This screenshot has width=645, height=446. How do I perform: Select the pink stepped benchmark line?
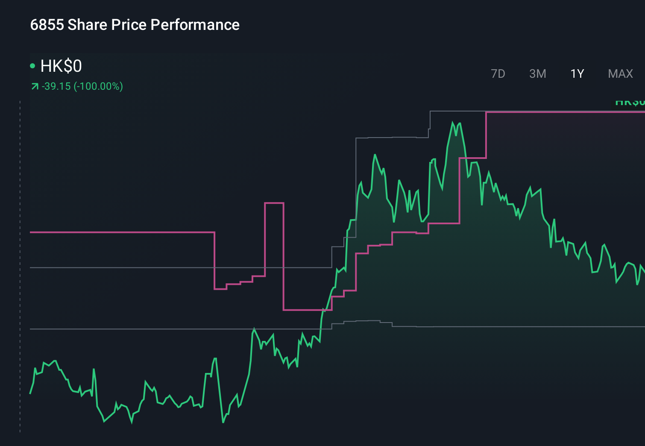point(128,232)
